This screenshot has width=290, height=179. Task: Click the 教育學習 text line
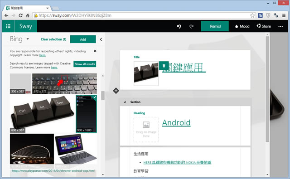click(141, 171)
